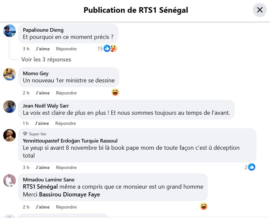Like Papalioune Dieng's comment with J'aime
Image resolution: width=270 pixels, height=220 pixels.
coord(42,49)
